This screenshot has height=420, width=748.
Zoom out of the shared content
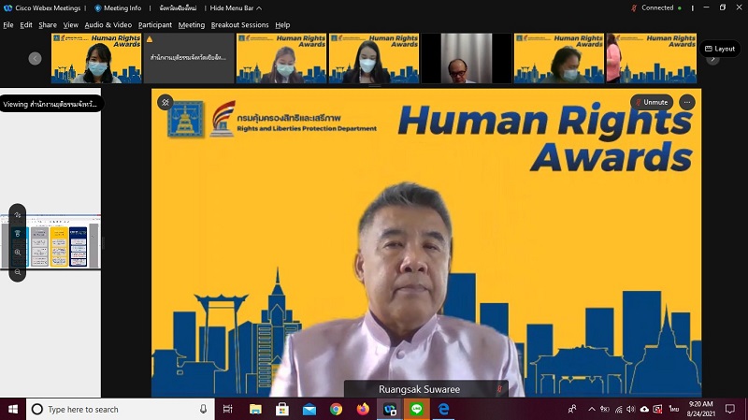18,272
